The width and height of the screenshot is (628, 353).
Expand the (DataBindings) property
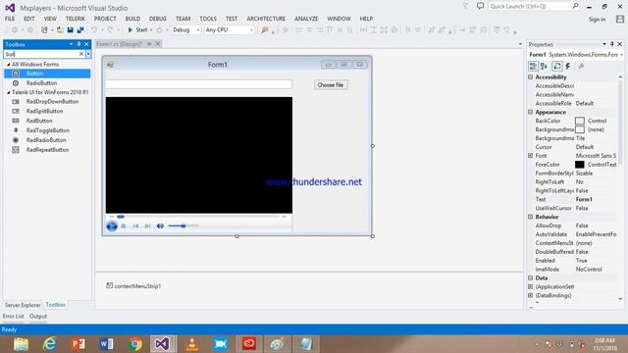(x=530, y=295)
